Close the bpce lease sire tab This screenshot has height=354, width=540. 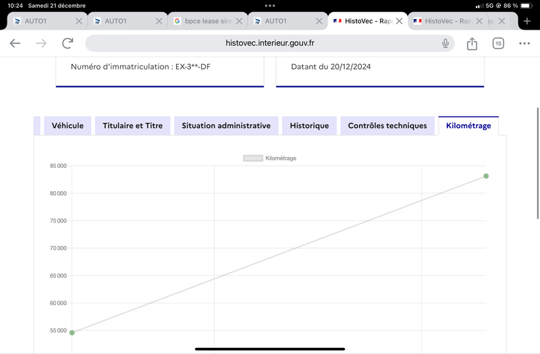point(239,21)
